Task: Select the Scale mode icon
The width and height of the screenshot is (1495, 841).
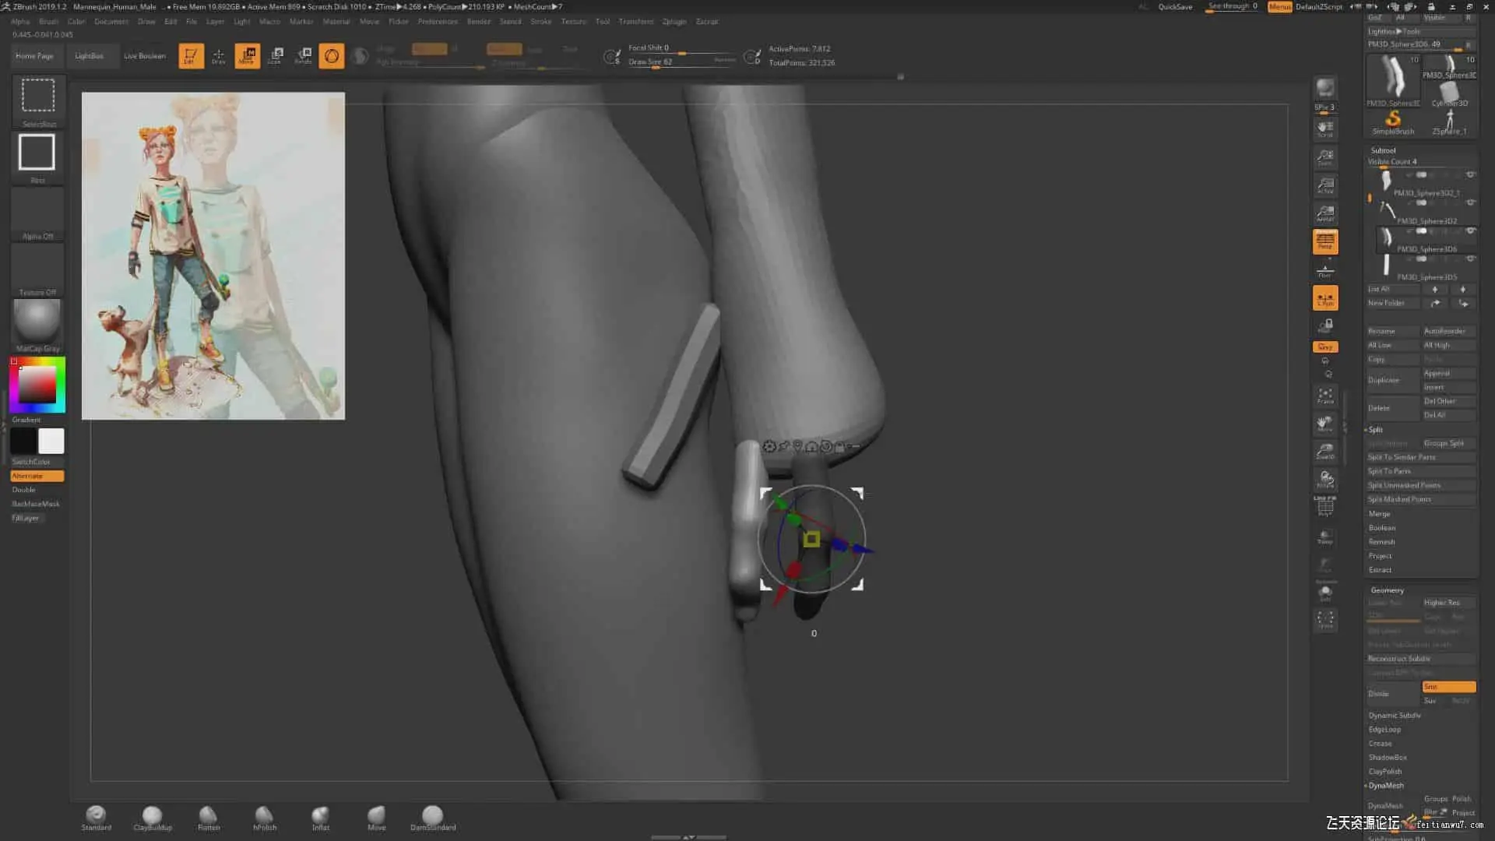Action: click(x=276, y=55)
